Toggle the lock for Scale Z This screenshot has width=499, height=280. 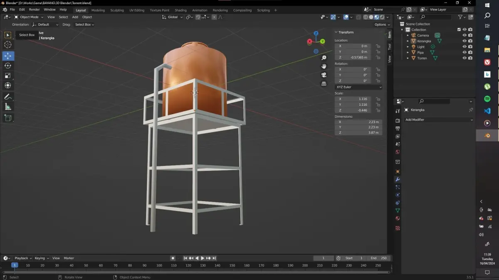click(x=378, y=110)
